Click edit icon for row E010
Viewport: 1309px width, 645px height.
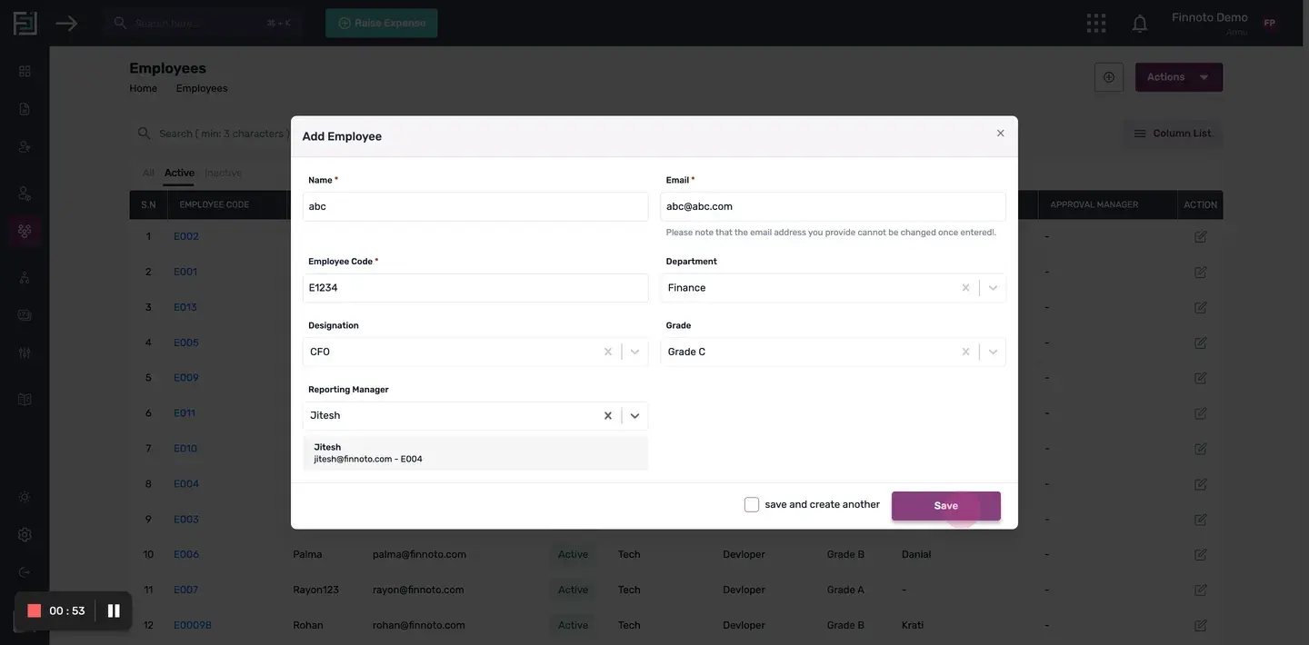pyautogui.click(x=1200, y=449)
